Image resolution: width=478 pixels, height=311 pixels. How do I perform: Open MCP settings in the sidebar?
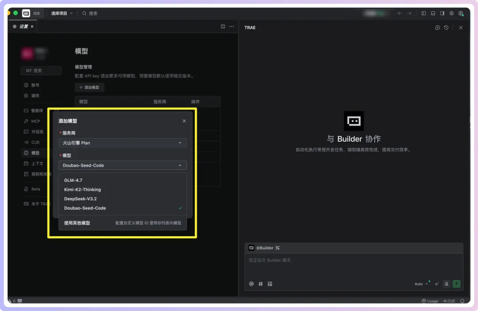(x=35, y=121)
